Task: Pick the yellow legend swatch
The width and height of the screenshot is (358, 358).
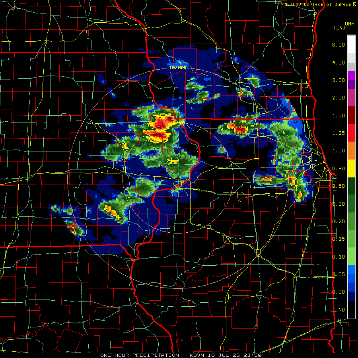Action: pos(351,168)
